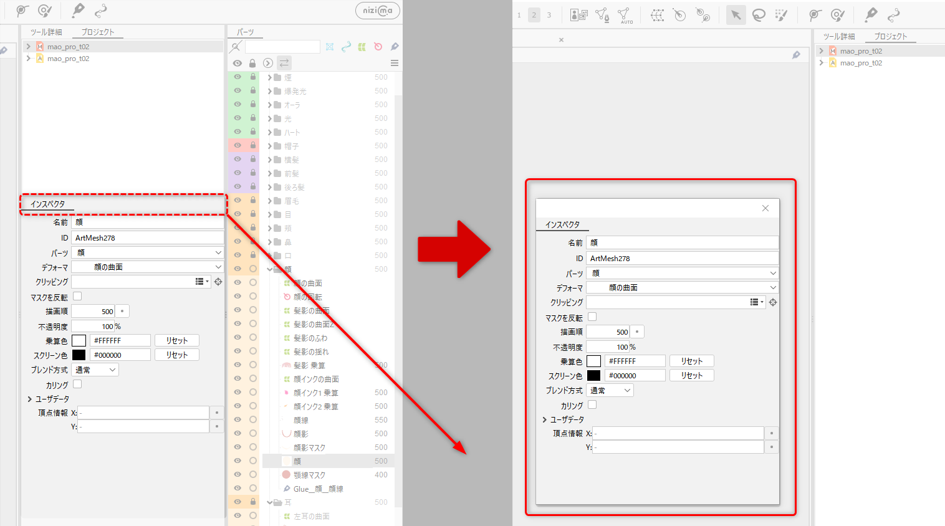Expand the 前髪 folder in parts list
The width and height of the screenshot is (945, 526).
270,173
